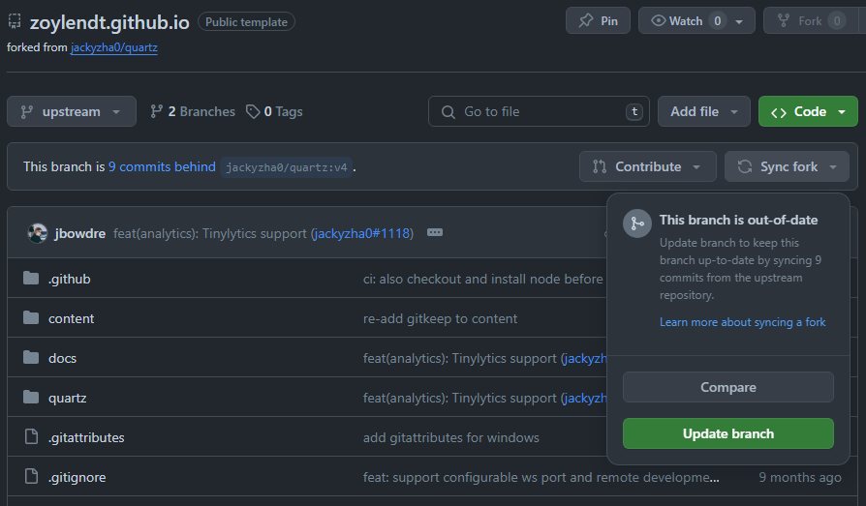Open 'Learn more about syncing a fork' link

(x=742, y=322)
